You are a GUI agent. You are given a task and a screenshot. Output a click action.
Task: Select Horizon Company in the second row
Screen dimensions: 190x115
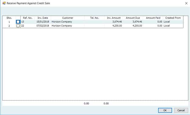click(62, 26)
